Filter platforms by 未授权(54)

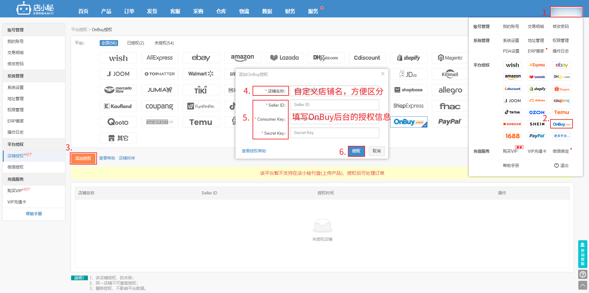coord(164,43)
